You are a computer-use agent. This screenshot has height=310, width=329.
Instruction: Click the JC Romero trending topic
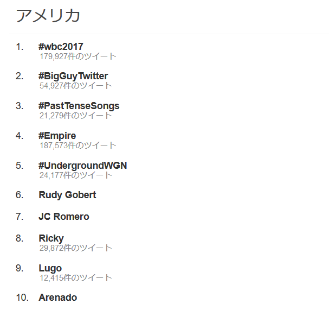[64, 217]
